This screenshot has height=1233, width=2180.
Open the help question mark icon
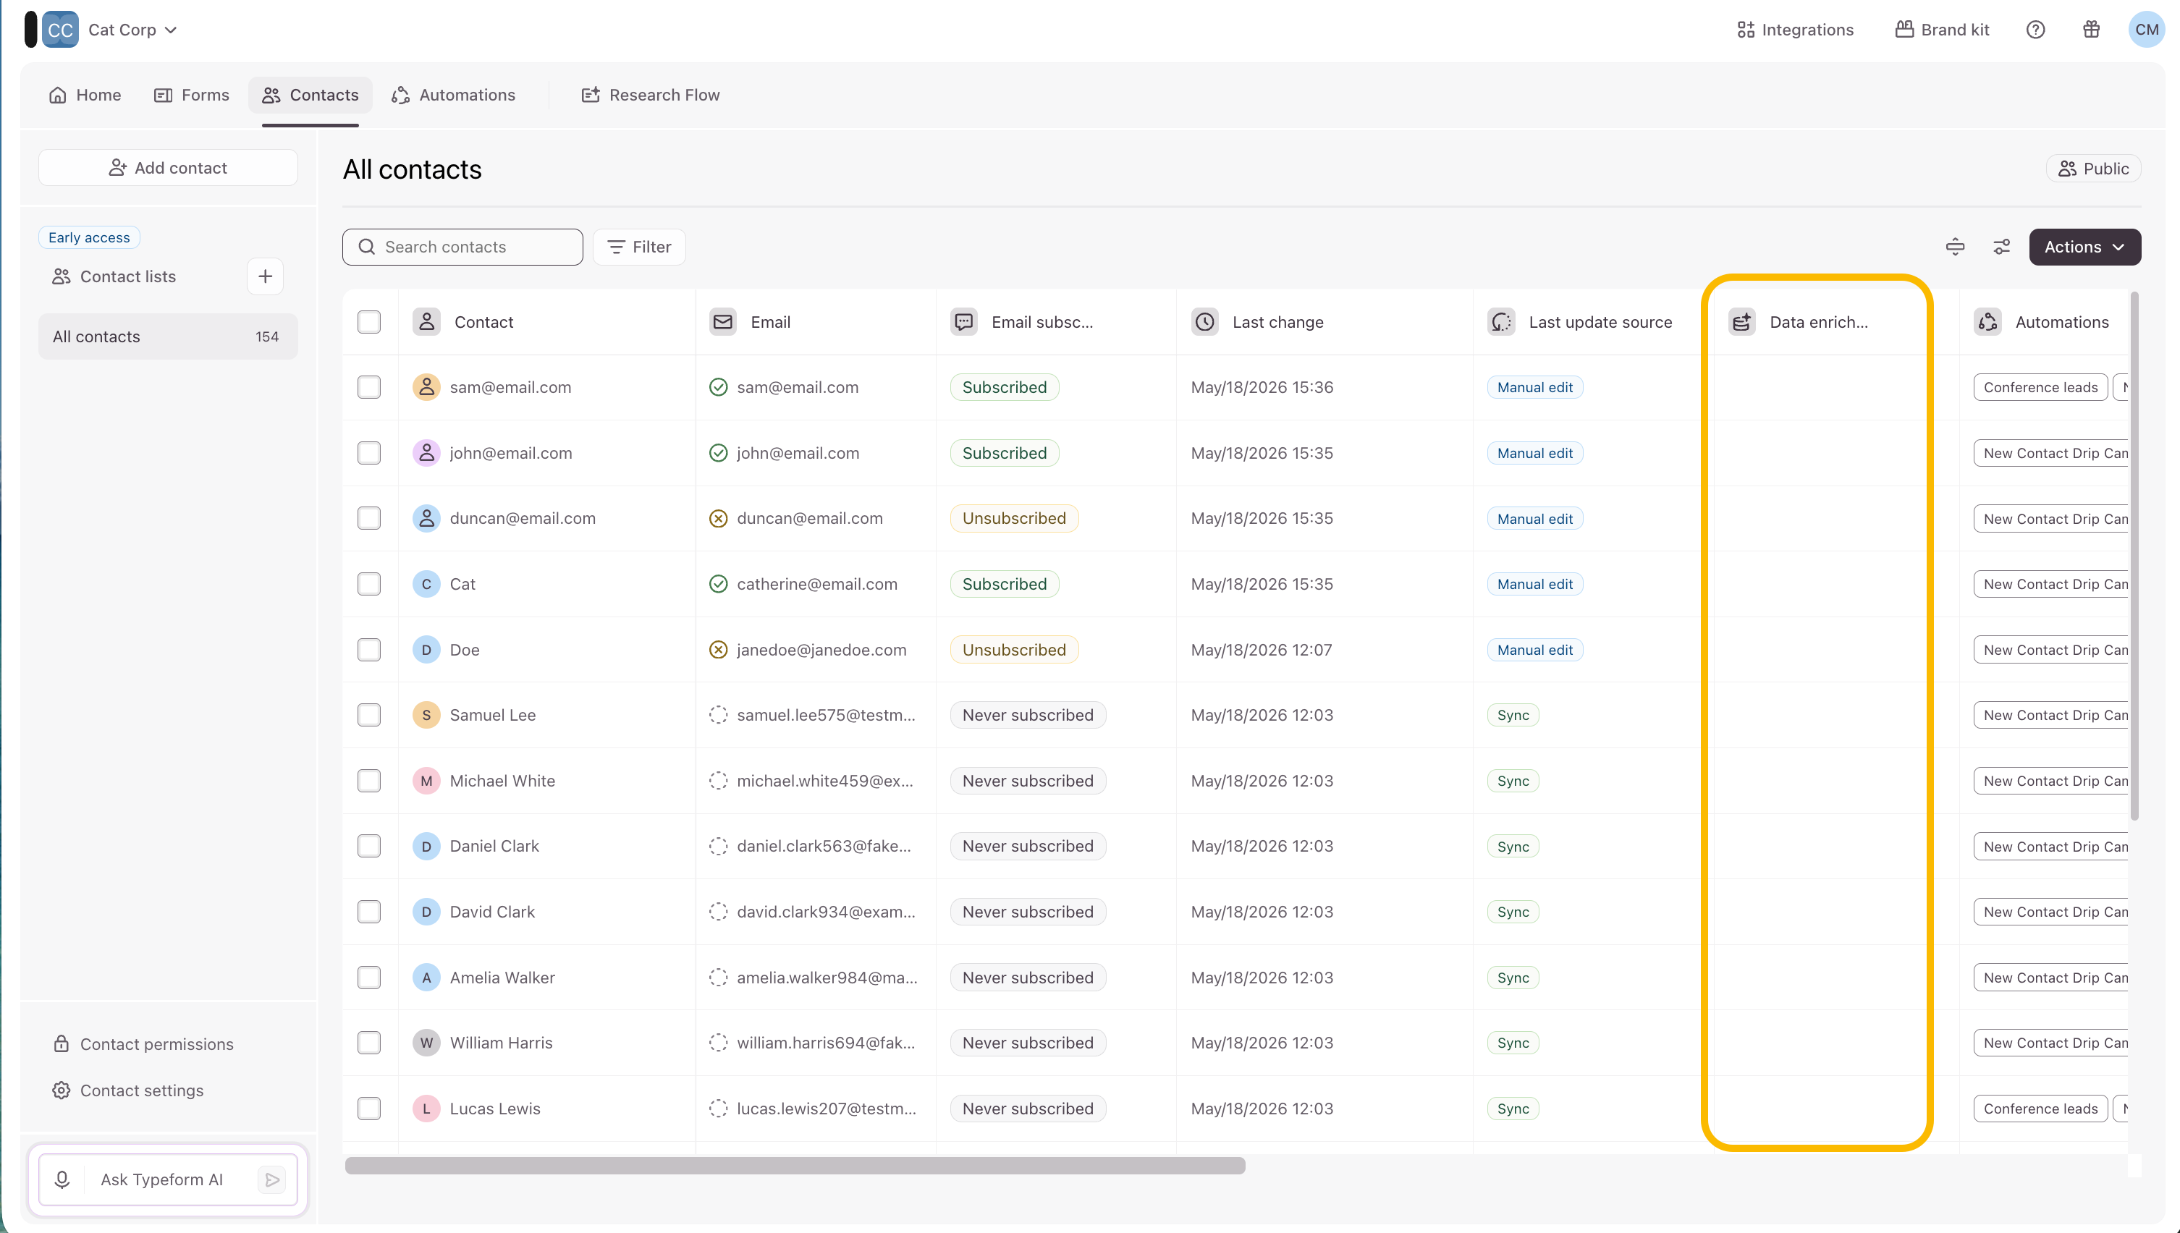(2035, 30)
